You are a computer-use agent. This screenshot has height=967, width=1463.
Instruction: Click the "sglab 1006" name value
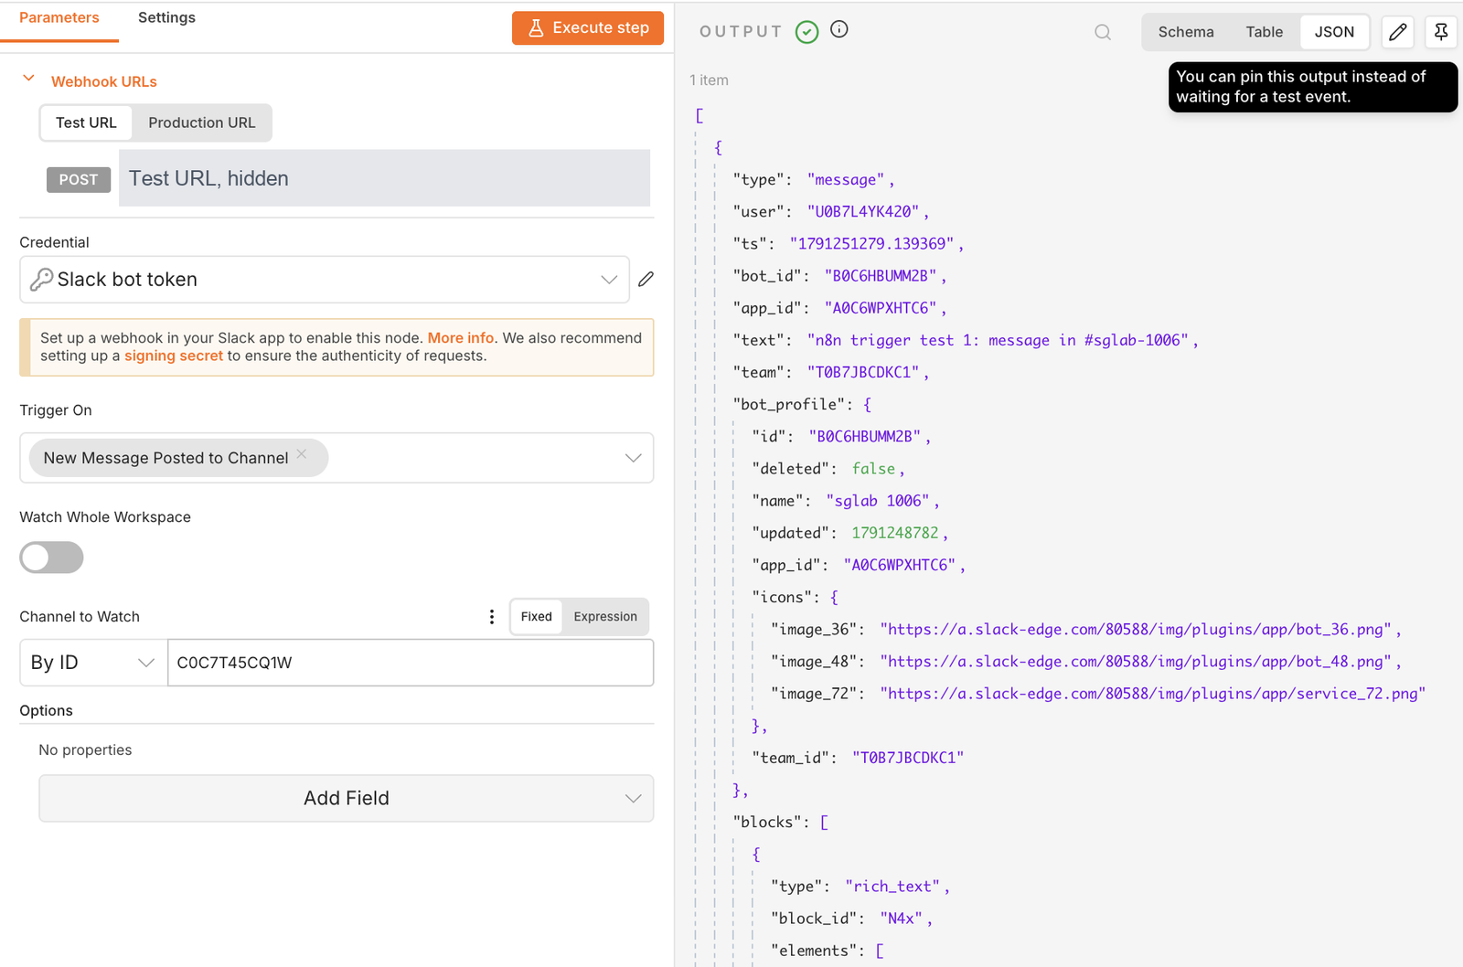878,501
